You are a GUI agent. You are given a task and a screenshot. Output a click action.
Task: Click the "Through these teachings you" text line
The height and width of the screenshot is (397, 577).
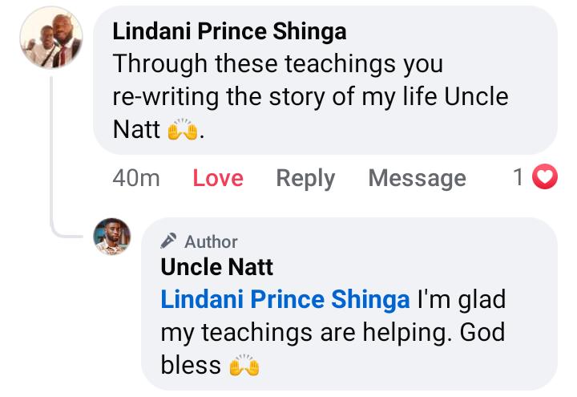click(277, 63)
